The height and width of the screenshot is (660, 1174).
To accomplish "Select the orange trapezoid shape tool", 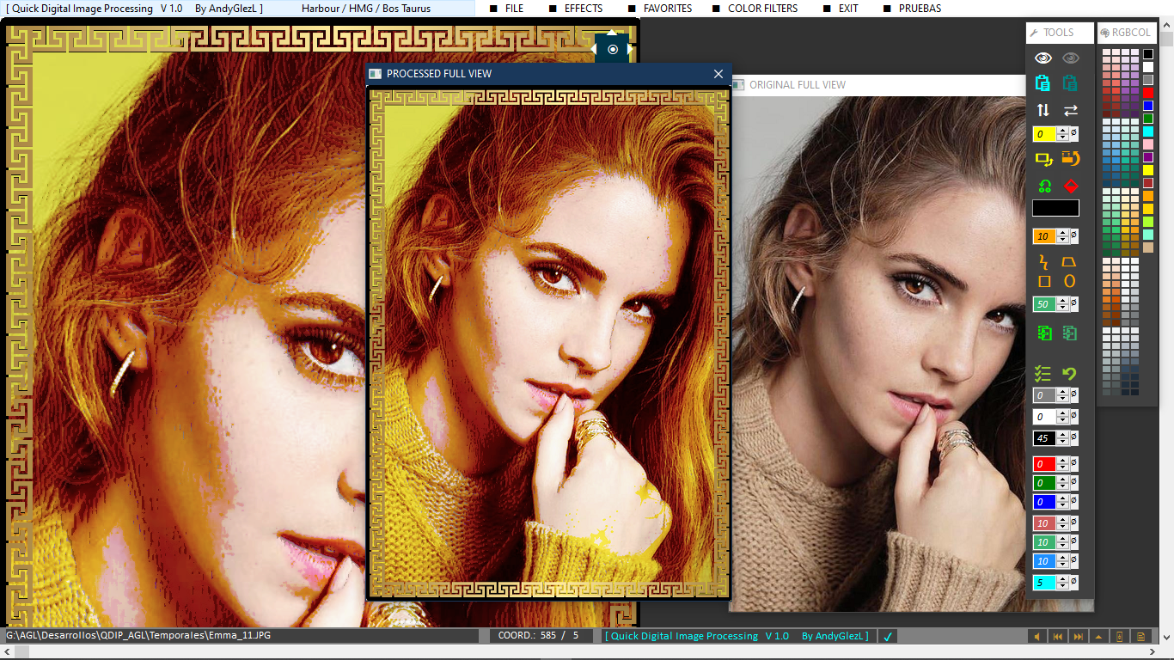I will tap(1070, 261).
